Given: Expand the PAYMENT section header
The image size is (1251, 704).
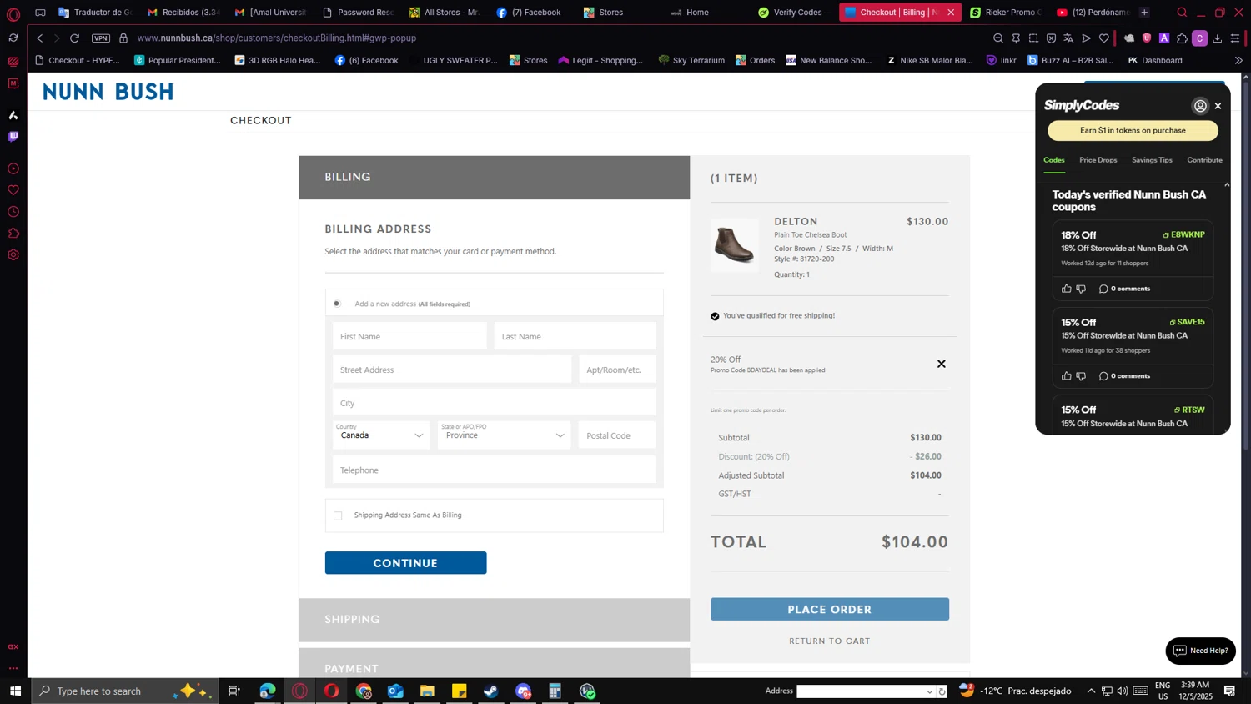Looking at the screenshot, I should (x=494, y=664).
